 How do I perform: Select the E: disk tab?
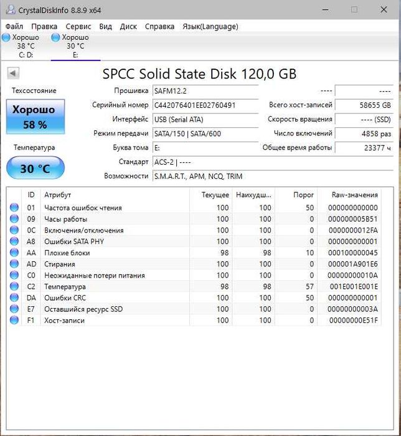[75, 46]
